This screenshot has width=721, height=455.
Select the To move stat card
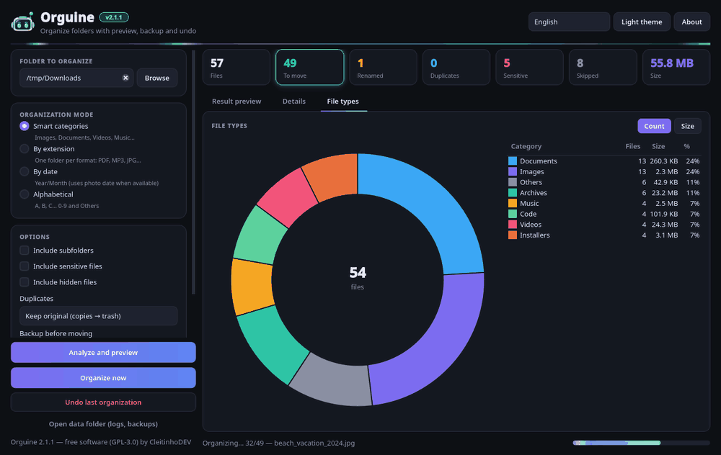click(309, 67)
